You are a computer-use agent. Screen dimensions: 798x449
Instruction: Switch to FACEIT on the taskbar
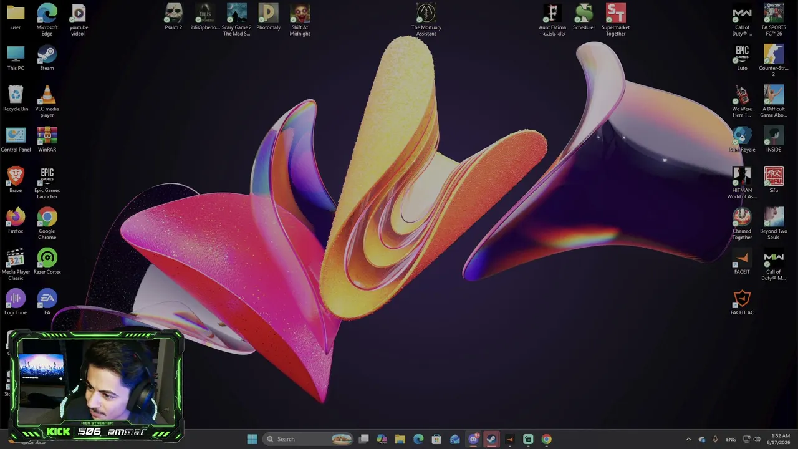(x=509, y=439)
